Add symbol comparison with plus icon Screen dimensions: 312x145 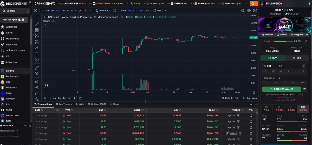click(x=36, y=11)
